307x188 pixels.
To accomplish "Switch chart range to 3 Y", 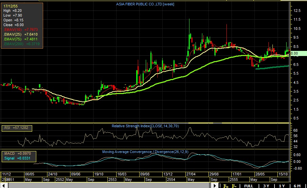I will coord(266,186).
